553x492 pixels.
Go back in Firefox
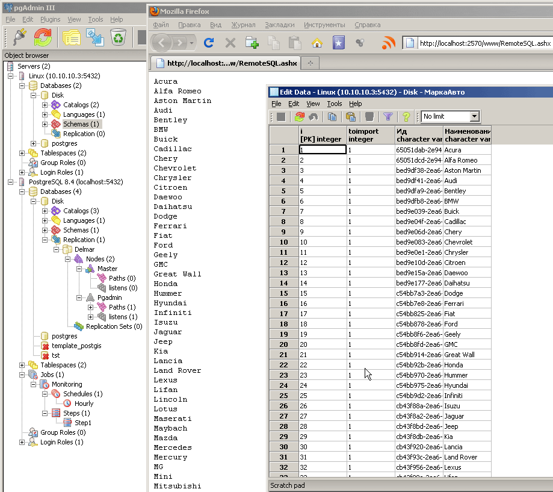point(162,43)
